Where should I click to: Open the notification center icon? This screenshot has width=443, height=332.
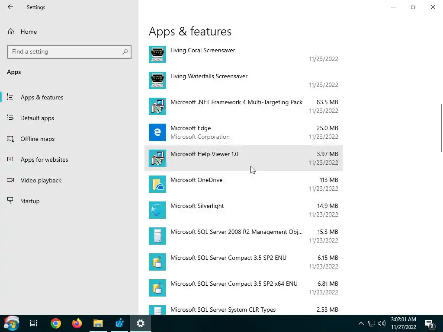(x=430, y=323)
